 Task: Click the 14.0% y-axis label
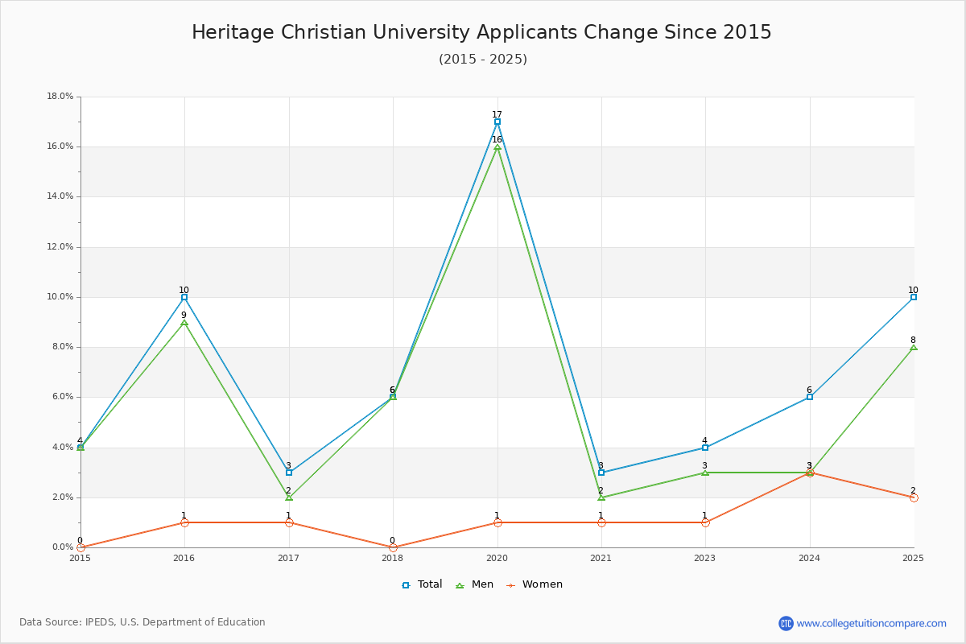coord(60,196)
